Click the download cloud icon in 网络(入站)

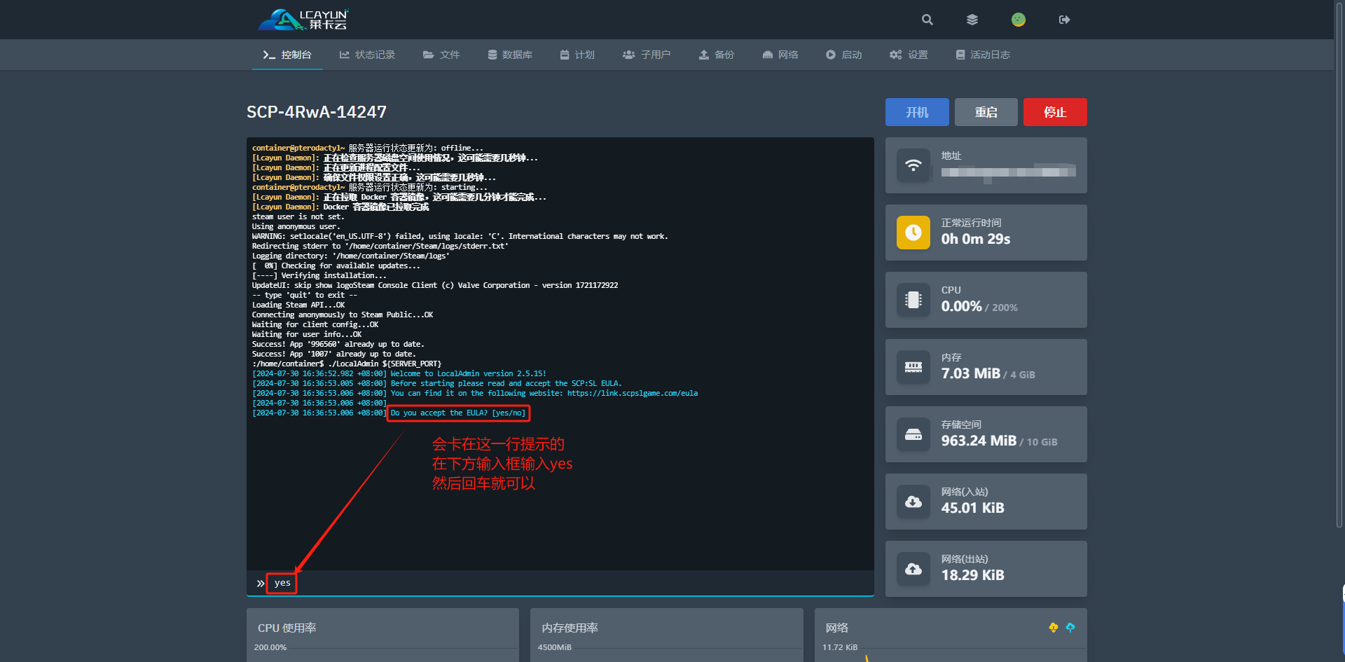913,502
